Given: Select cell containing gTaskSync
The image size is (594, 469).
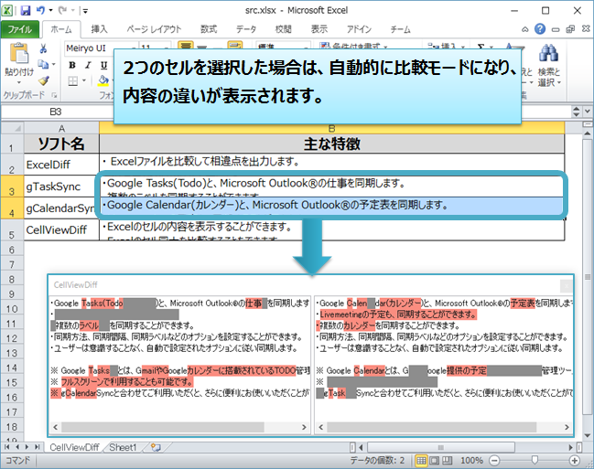Looking at the screenshot, I should pos(59,186).
